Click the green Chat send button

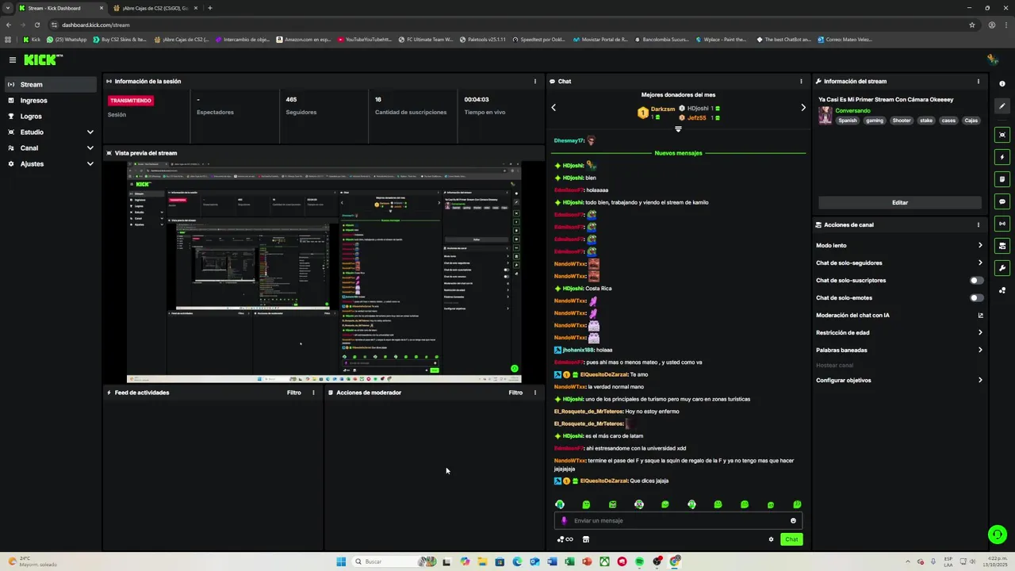(791, 539)
